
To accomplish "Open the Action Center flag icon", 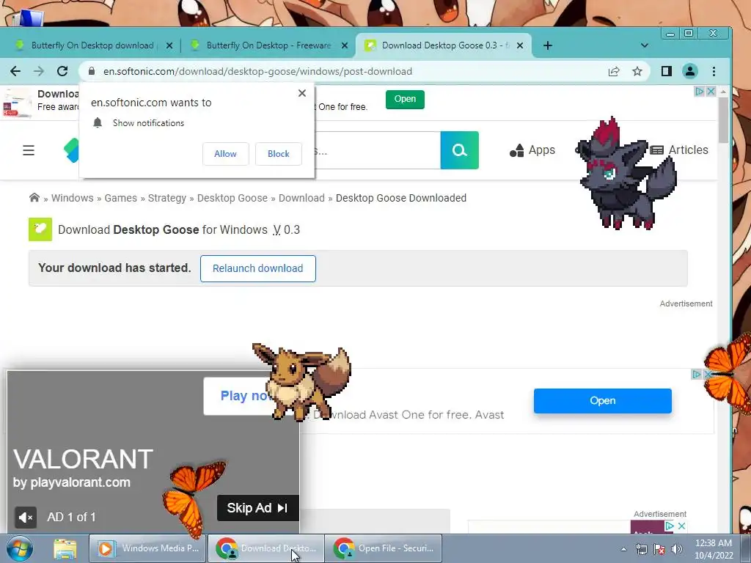I will 659,549.
